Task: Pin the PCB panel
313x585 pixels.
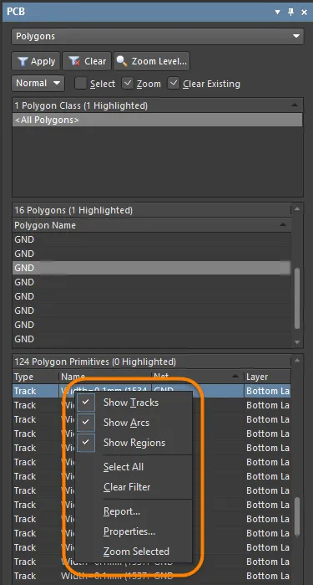Action: [x=291, y=12]
